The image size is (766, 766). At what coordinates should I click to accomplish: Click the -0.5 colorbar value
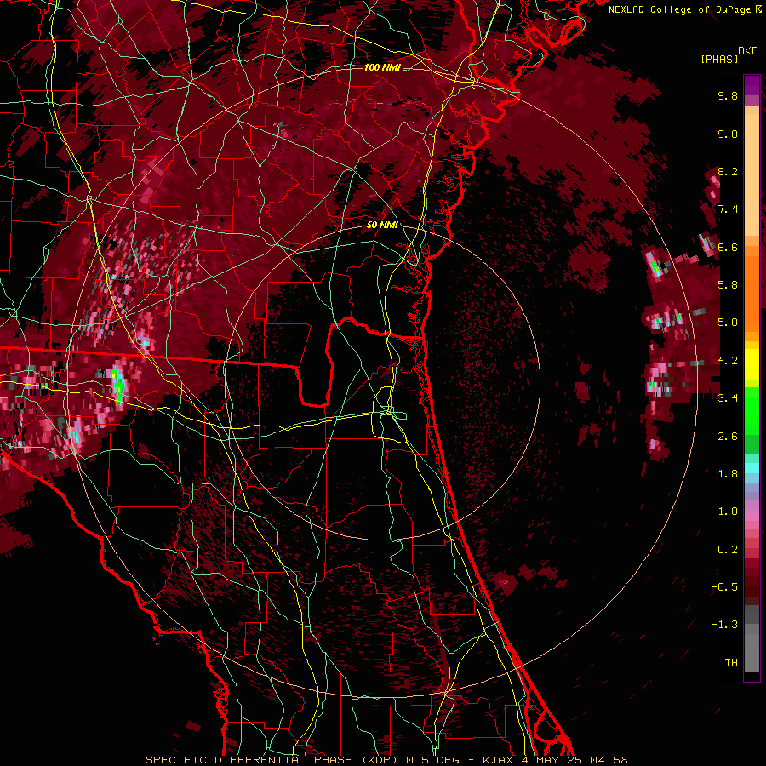(x=724, y=587)
